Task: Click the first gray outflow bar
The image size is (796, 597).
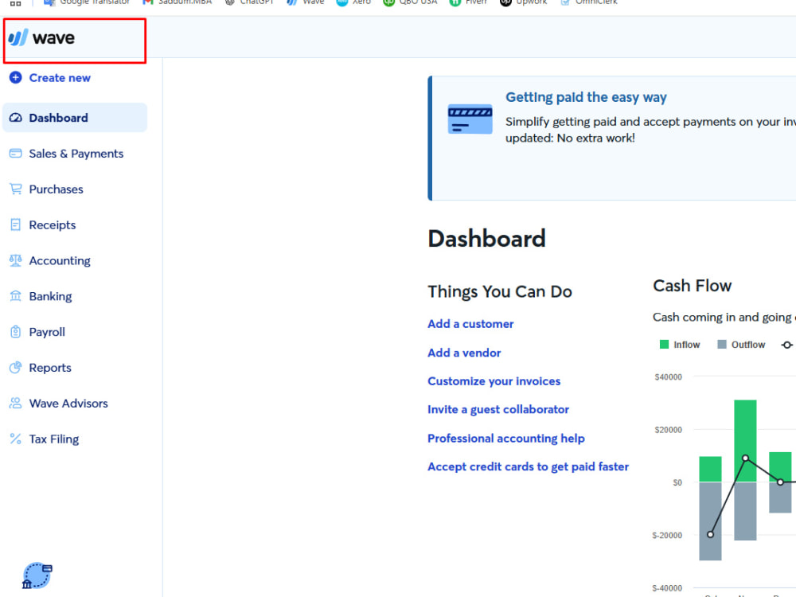Action: point(710,521)
